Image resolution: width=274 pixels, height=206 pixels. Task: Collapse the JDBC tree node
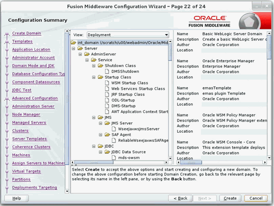pyautogui.click(x=94, y=146)
